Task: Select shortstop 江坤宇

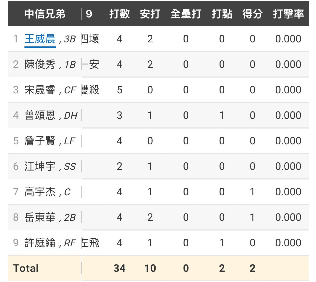Action: coord(40,167)
